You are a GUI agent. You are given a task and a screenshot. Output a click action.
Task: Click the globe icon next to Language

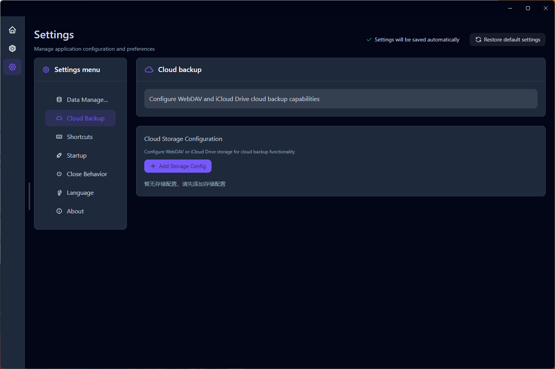pos(59,192)
